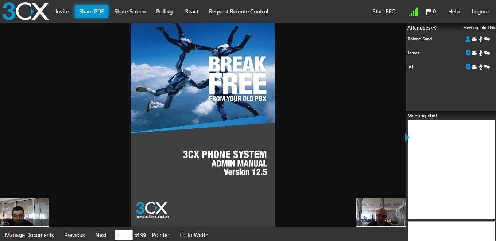The image size is (496, 241).
Task: Go to the Previous PDF page
Action: (75, 235)
